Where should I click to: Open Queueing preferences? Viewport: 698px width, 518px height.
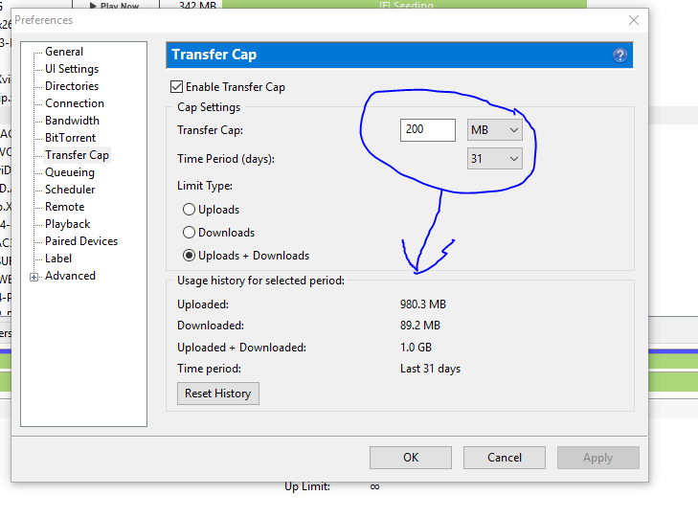tap(70, 172)
